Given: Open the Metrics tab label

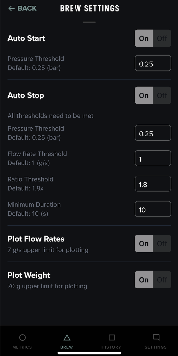Looking at the screenshot, I should click(22, 347).
